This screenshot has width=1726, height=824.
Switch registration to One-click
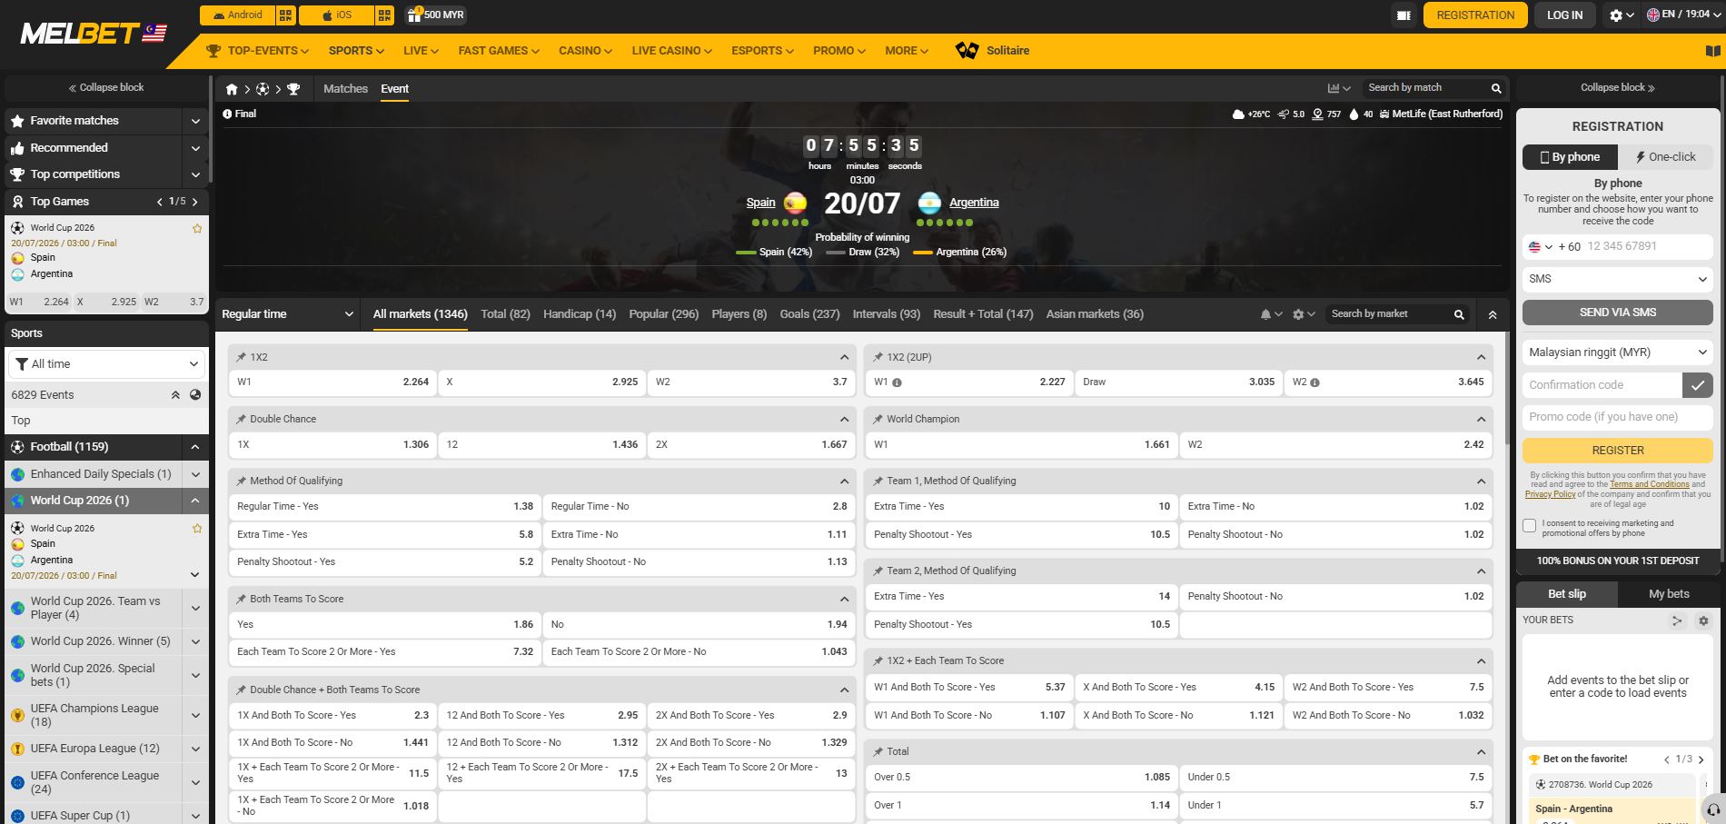click(x=1664, y=157)
